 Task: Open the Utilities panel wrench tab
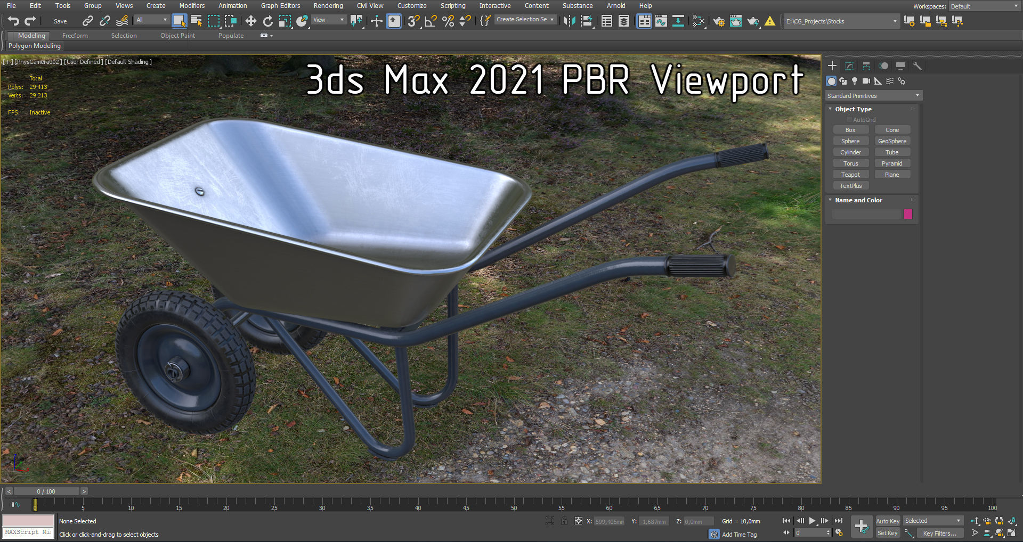(x=918, y=66)
